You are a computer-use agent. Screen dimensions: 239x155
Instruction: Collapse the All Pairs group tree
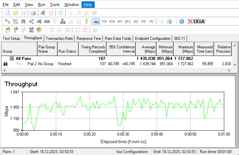click(12, 58)
